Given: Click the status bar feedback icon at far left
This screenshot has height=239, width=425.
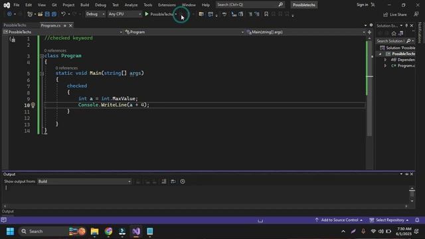Looking at the screenshot, I should pos(4,220).
